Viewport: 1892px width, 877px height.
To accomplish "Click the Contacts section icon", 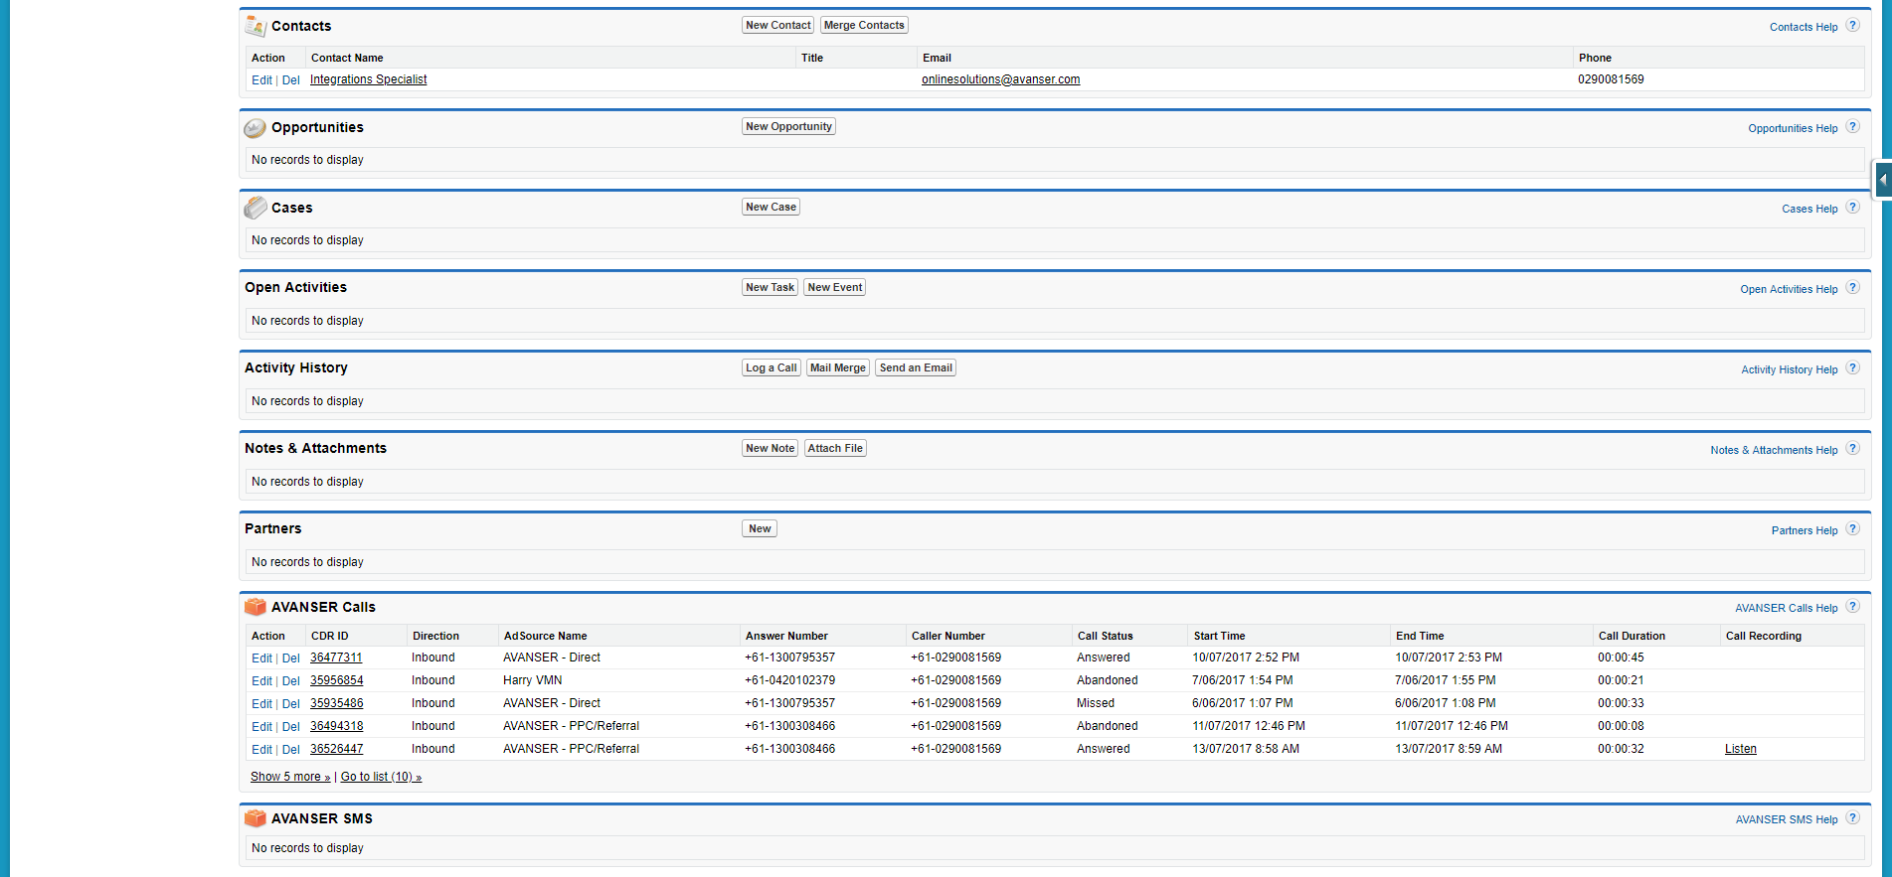I will point(256,26).
